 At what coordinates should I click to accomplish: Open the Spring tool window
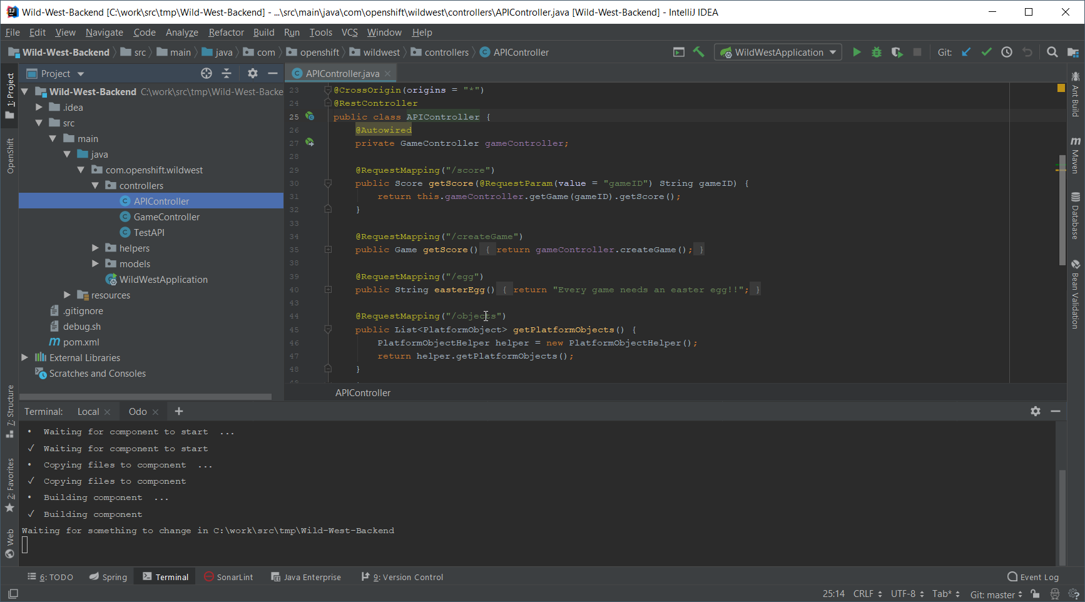108,577
